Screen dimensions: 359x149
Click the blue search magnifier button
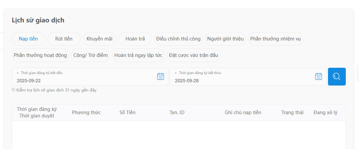(x=337, y=77)
